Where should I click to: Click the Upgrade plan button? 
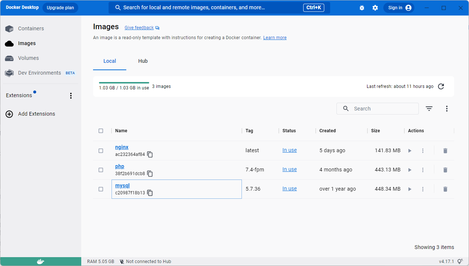[60, 8]
